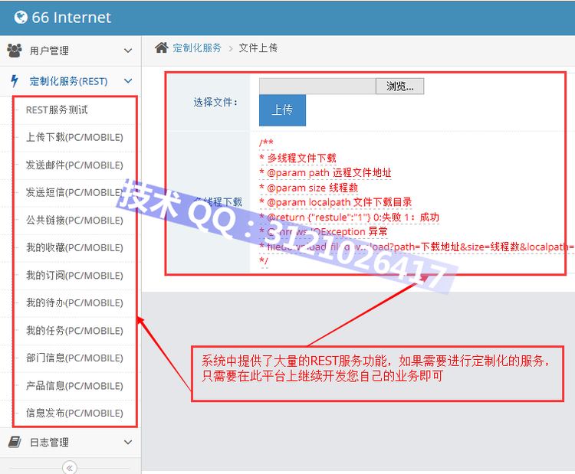Open 发送短信(PC/MOBILE) item

pos(74,193)
